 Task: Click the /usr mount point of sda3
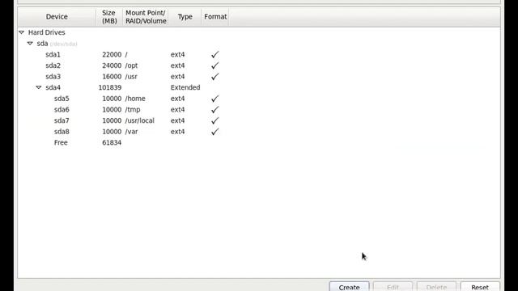point(131,77)
